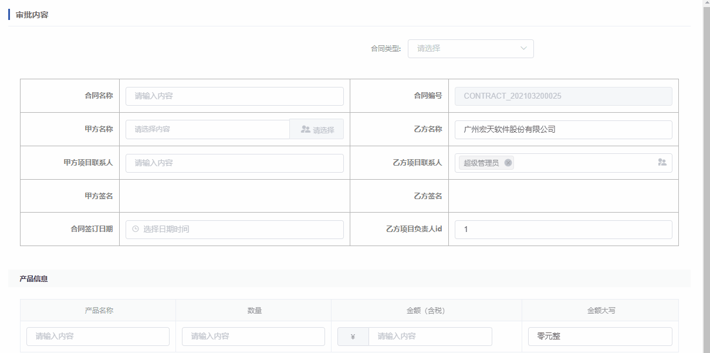The height and width of the screenshot is (353, 710).
Task: Click the 甲方名称 text input
Action: click(207, 129)
